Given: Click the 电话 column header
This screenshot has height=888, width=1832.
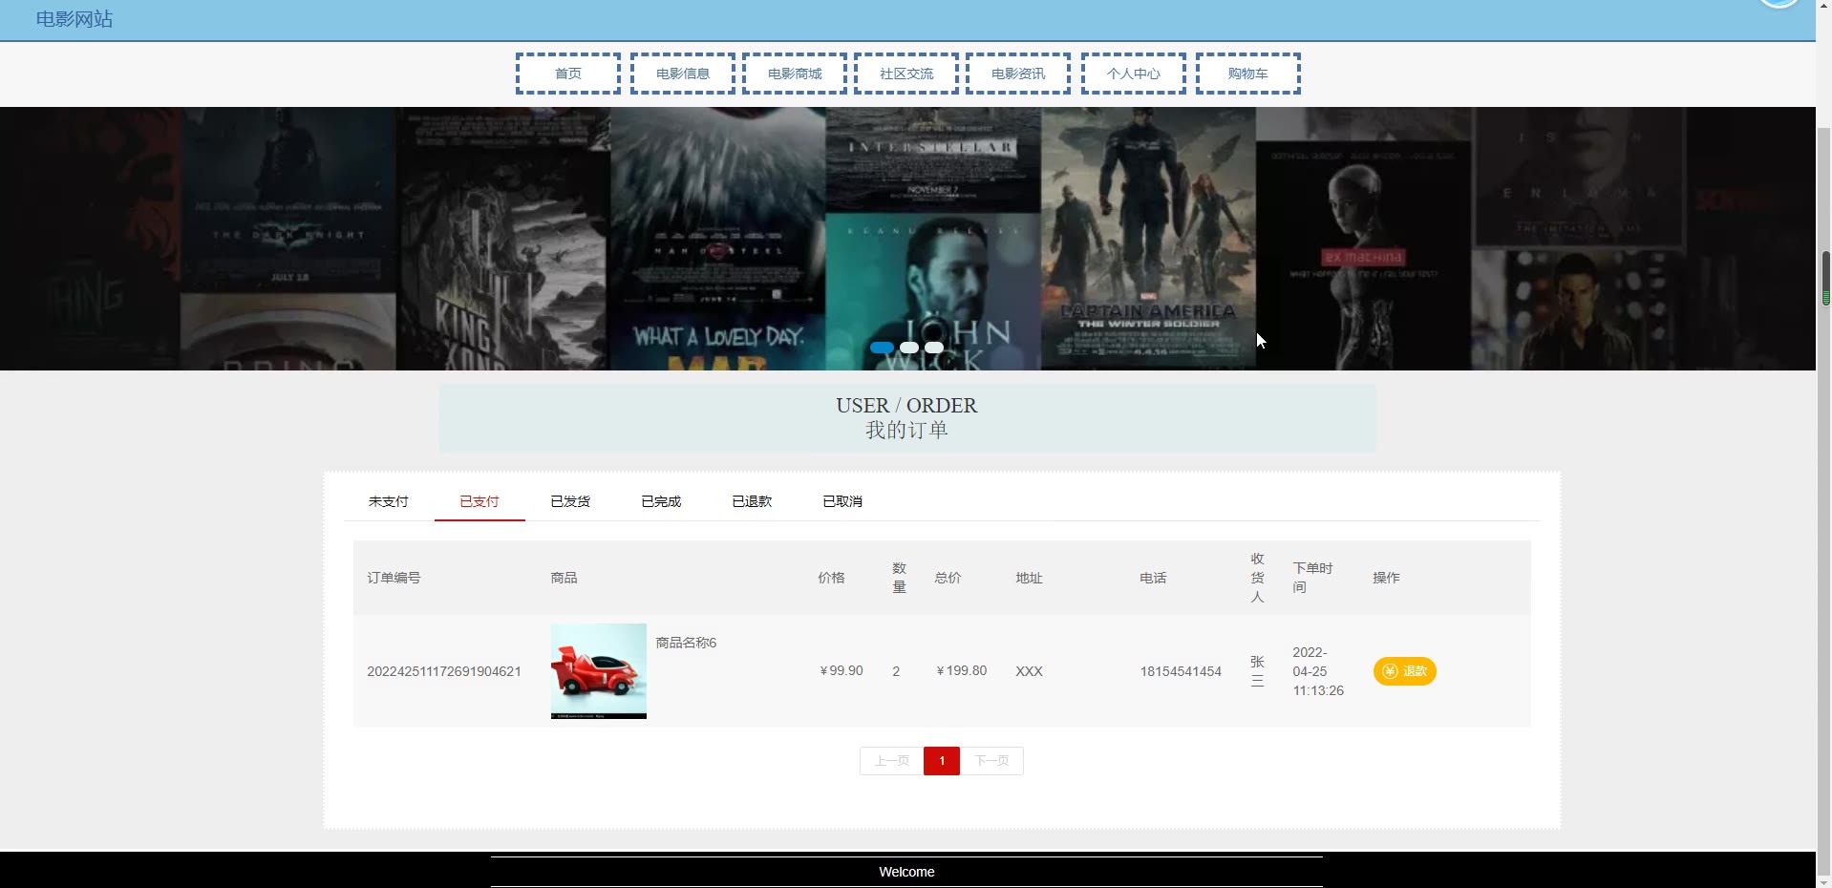Looking at the screenshot, I should coord(1153,578).
